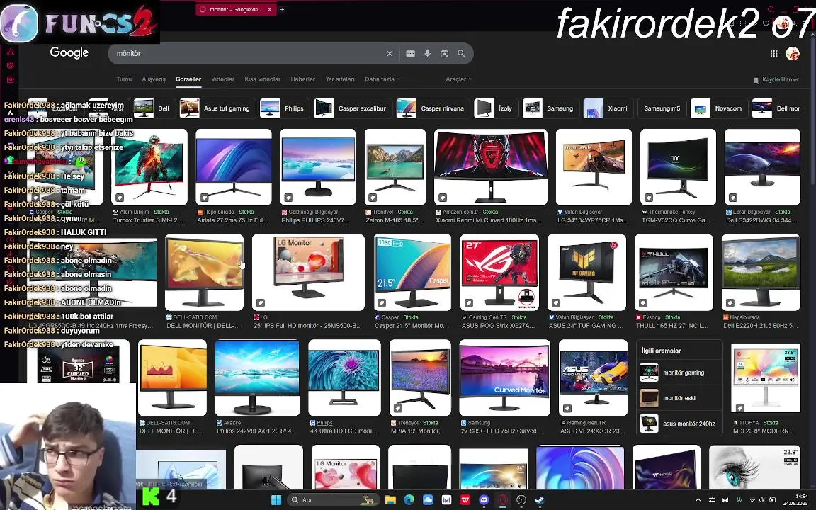The width and height of the screenshot is (816, 510).
Task: Open the LG Monitor 25MS500 image
Action: click(x=308, y=272)
